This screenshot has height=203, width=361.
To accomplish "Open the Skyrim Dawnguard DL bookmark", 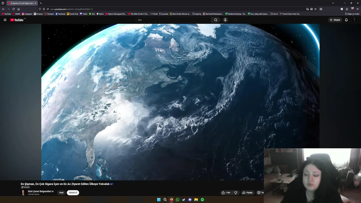I will pyautogui.click(x=116, y=14).
